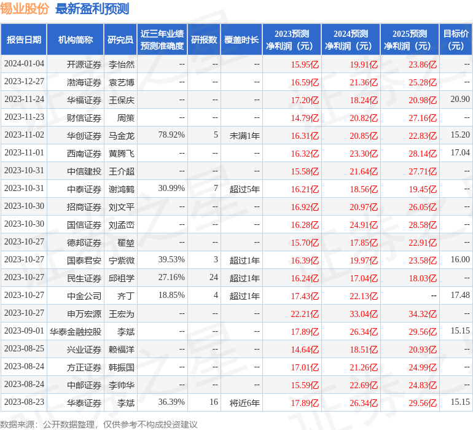Select coverage 超过5年
Image resolution: width=473 pixels, height=430 pixels.
click(x=244, y=189)
